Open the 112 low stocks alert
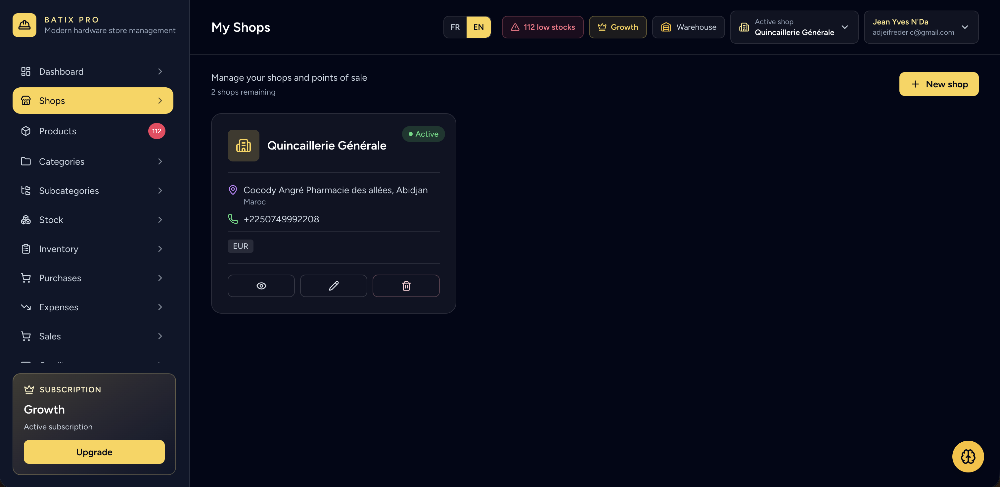The height and width of the screenshot is (487, 1000). click(x=542, y=27)
